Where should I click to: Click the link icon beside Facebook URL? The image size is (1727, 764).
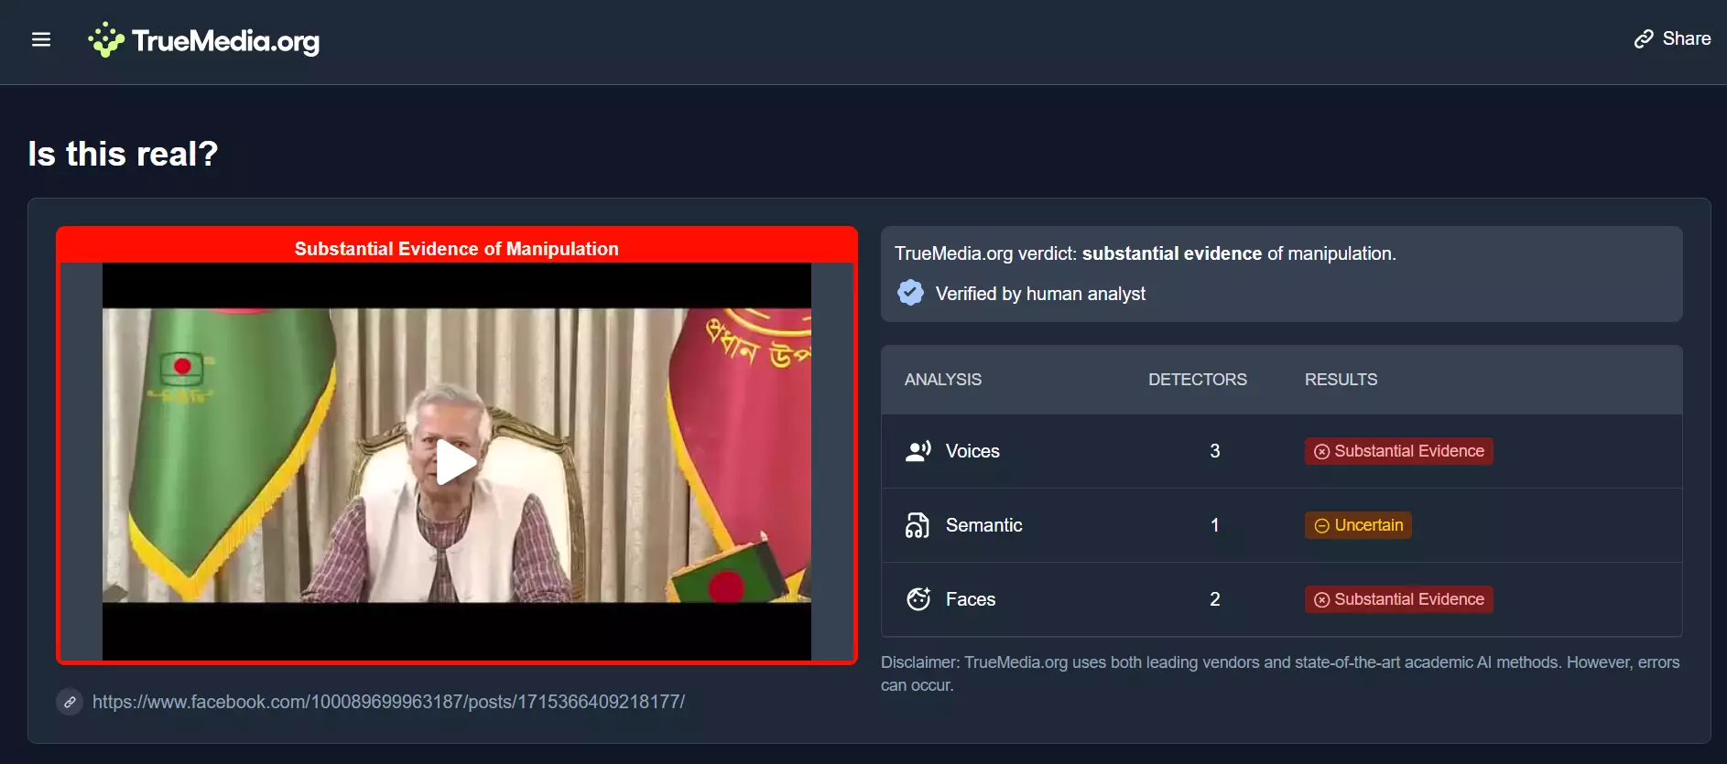coord(70,702)
